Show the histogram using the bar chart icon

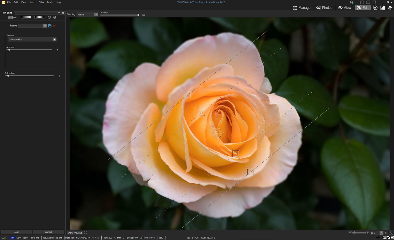point(383,8)
